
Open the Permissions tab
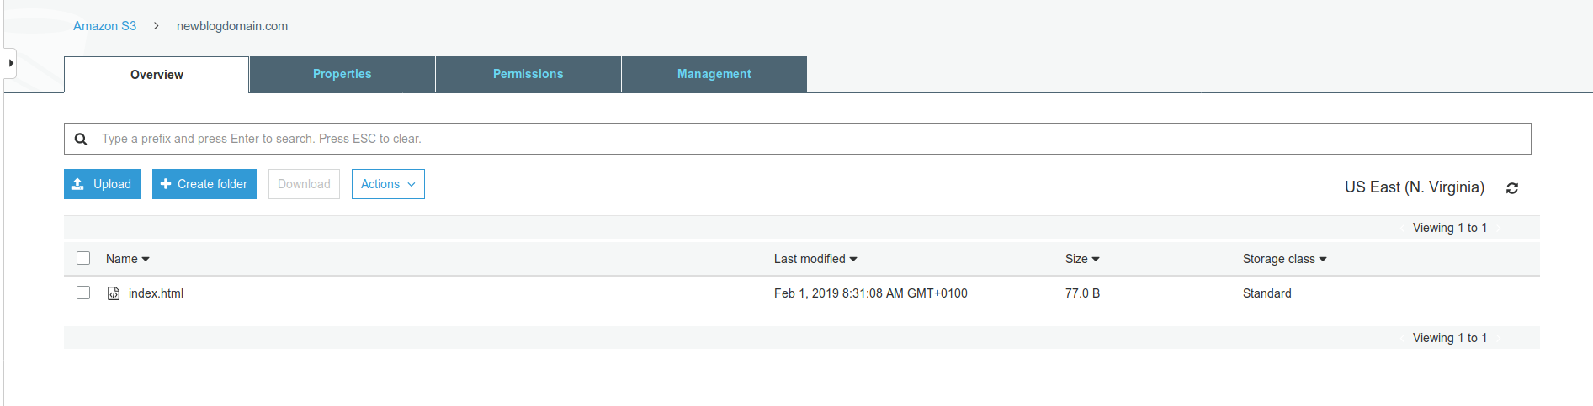point(528,74)
